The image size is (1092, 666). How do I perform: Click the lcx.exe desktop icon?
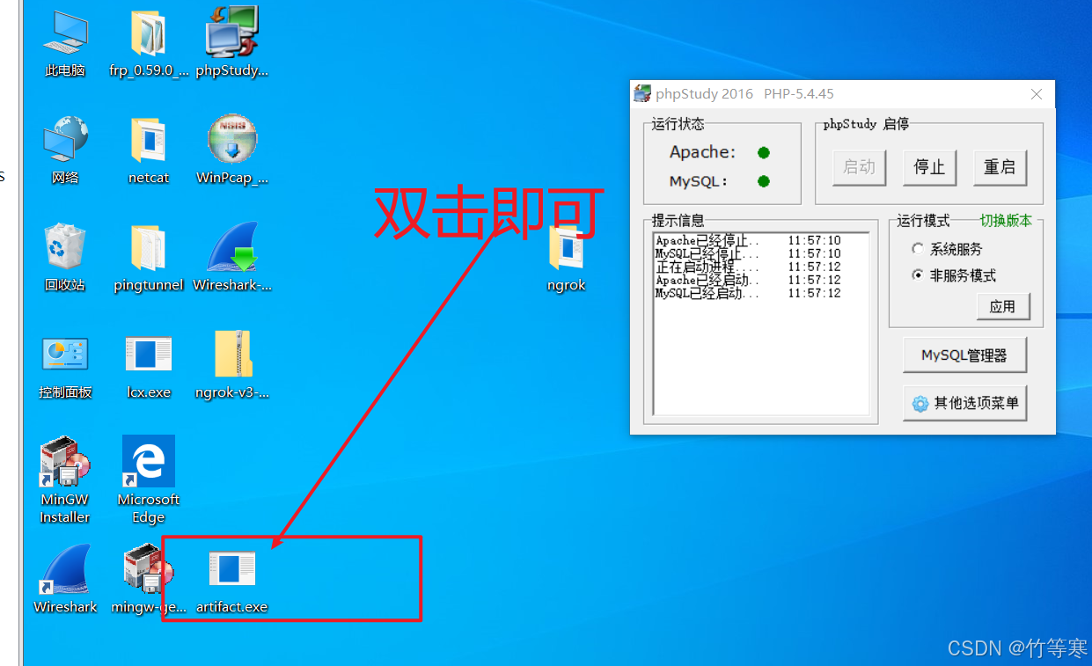tap(148, 357)
